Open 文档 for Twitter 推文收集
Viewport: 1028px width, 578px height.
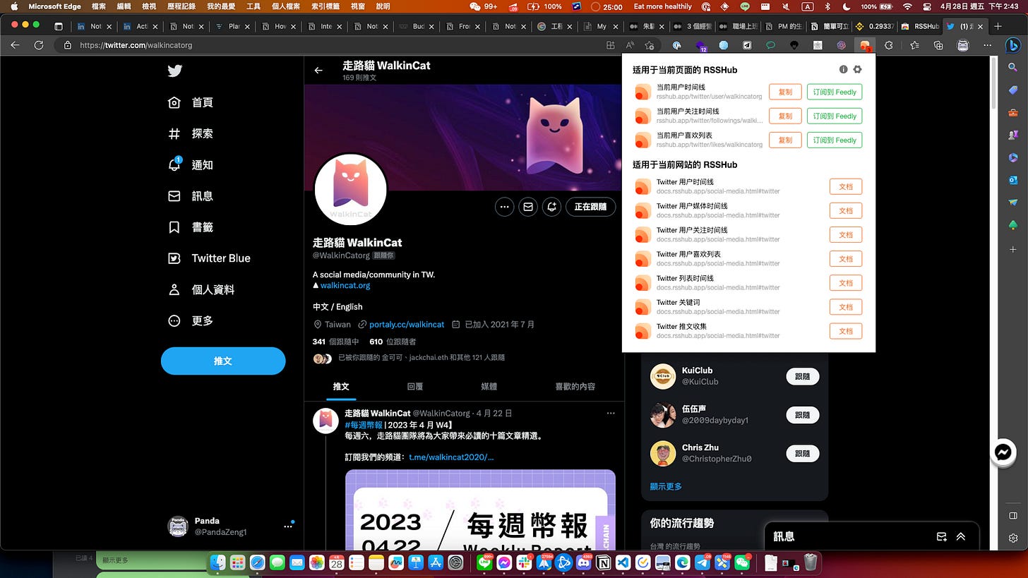[x=846, y=330]
